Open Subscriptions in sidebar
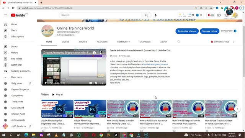245x138 pixels. click(x=18, y=36)
